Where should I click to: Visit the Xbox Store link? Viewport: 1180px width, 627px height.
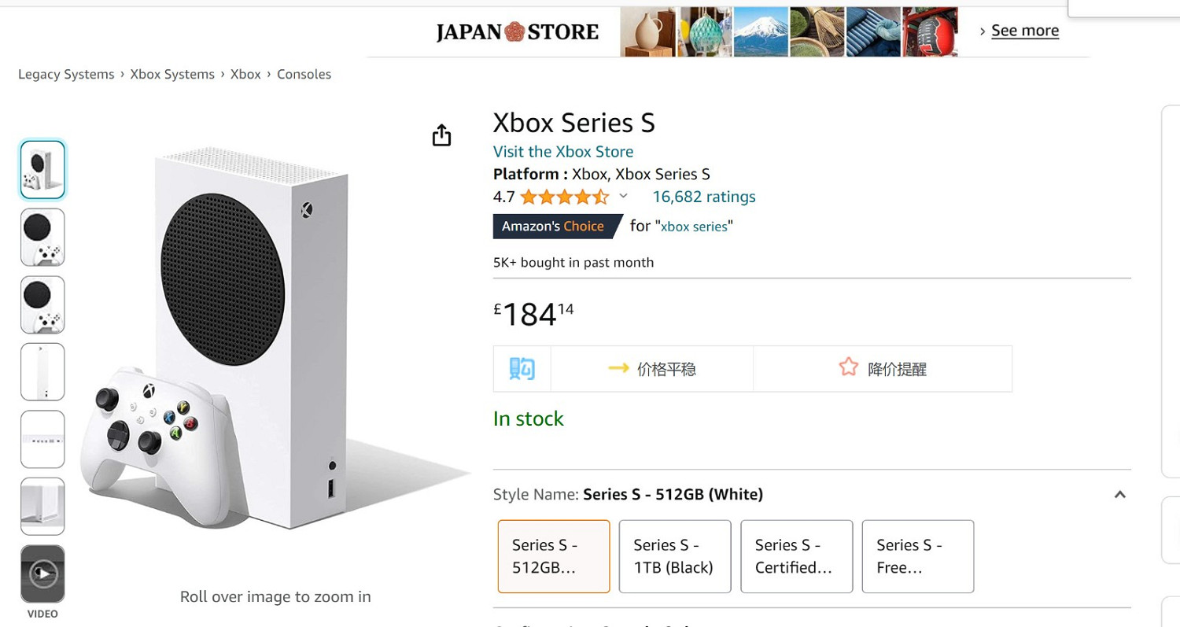562,151
